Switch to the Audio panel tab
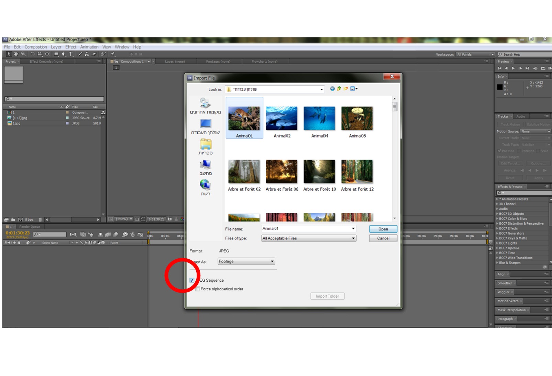The width and height of the screenshot is (552, 376). [521, 117]
